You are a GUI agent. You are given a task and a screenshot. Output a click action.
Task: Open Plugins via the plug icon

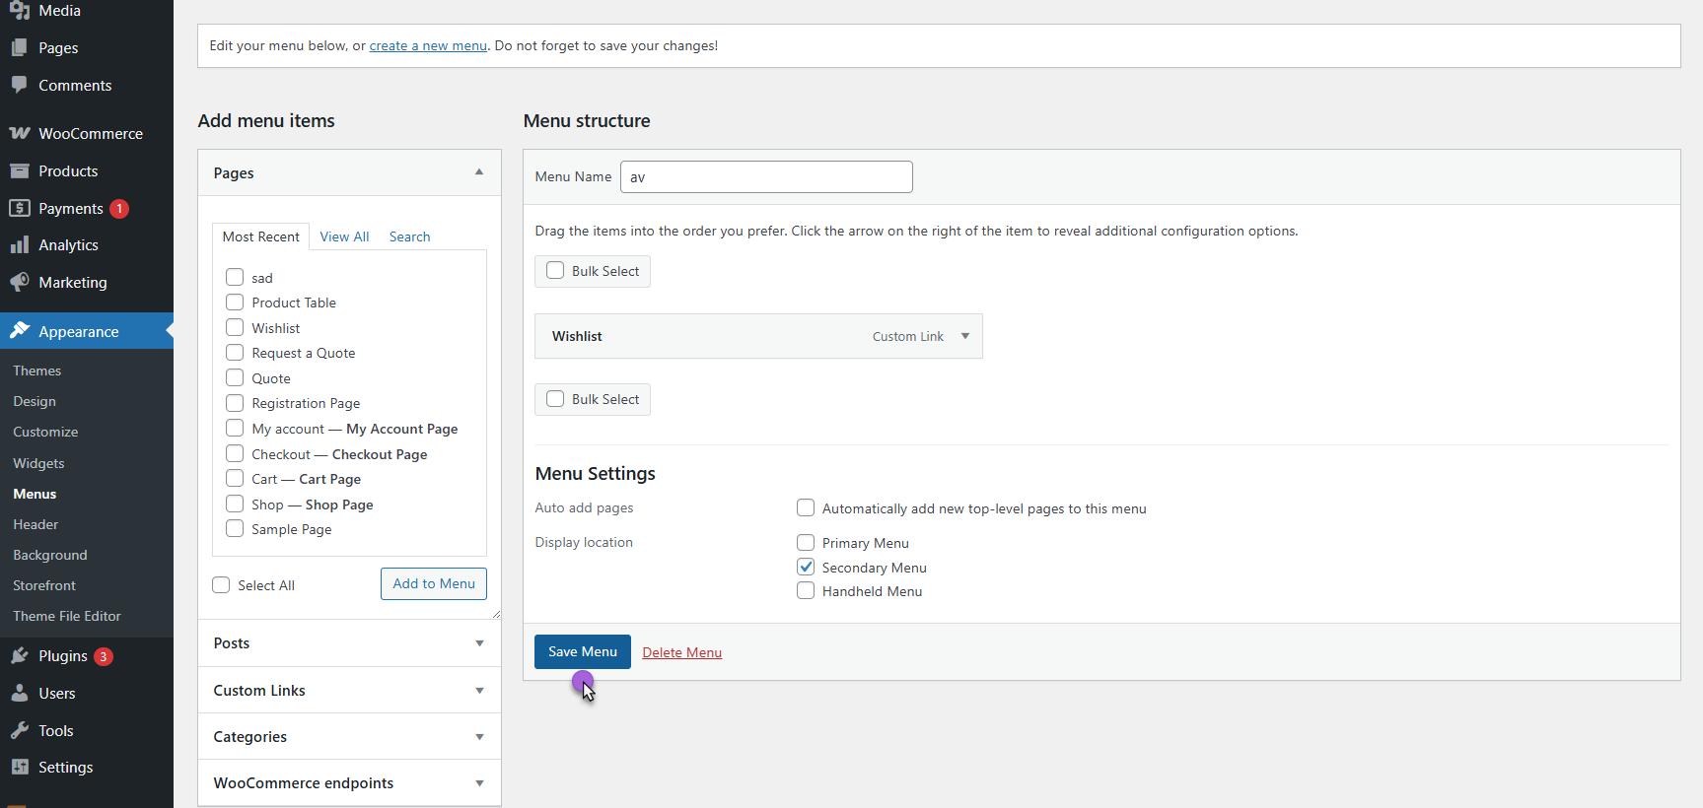click(20, 656)
